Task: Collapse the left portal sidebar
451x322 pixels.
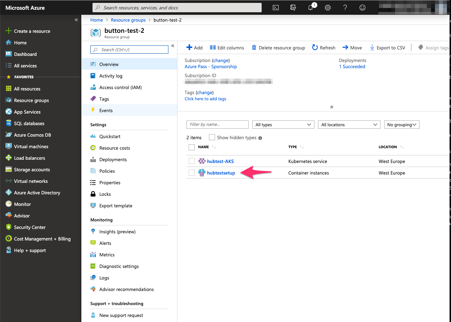Action: [76, 20]
